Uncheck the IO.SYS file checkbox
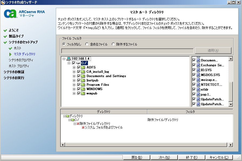The image size is (242, 161). point(194,70)
